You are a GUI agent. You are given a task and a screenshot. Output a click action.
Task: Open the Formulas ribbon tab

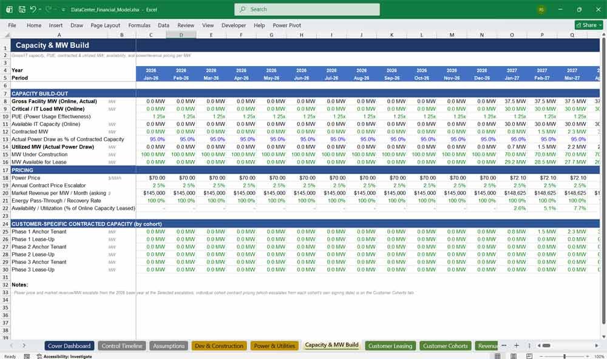[x=140, y=25]
